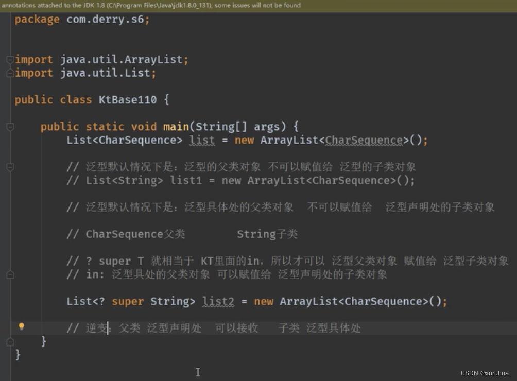Click 'super' keyword in List<? super String>
Image resolution: width=517 pixels, height=381 pixels.
(128, 302)
